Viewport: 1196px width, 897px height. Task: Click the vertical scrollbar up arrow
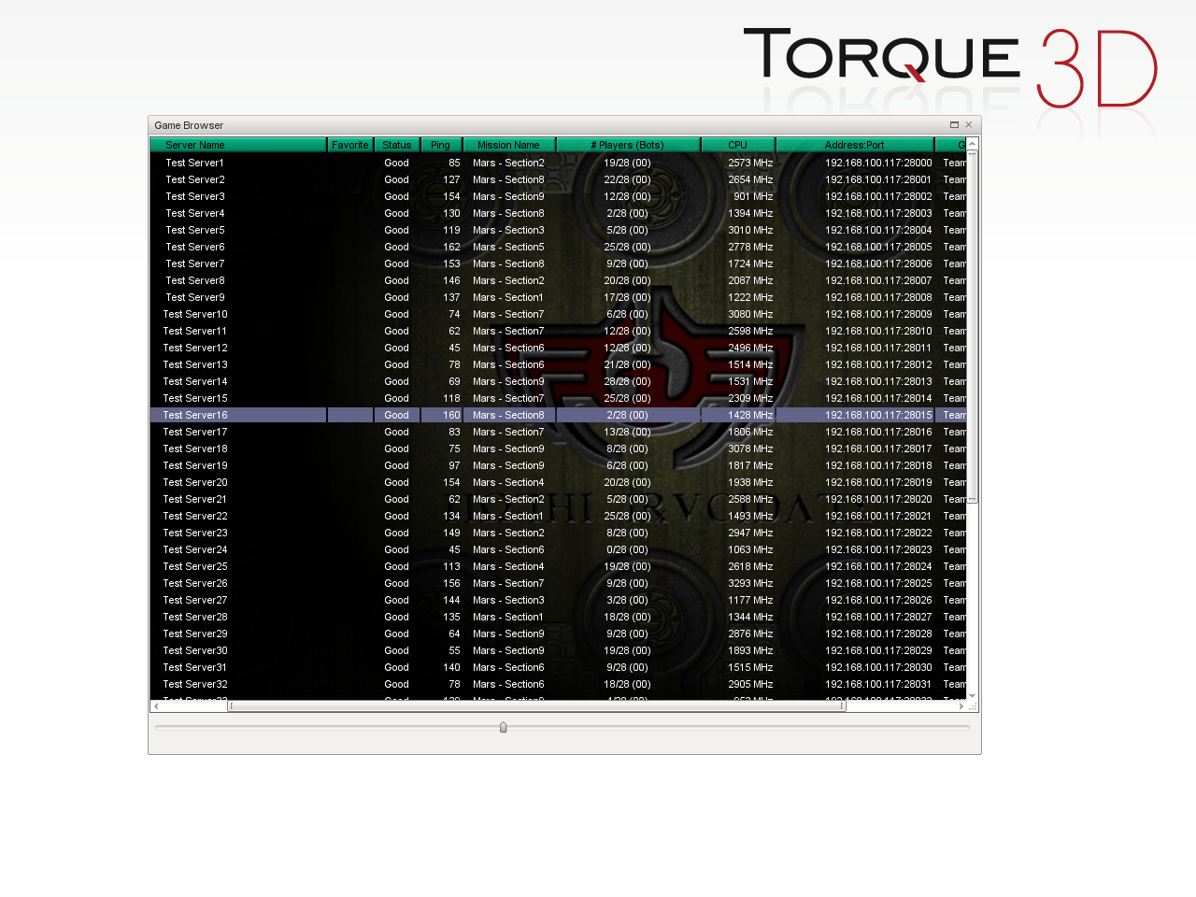click(972, 143)
